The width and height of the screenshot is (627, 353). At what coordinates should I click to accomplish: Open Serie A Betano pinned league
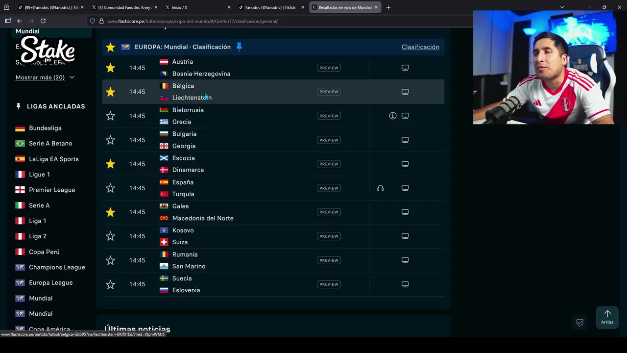(50, 143)
